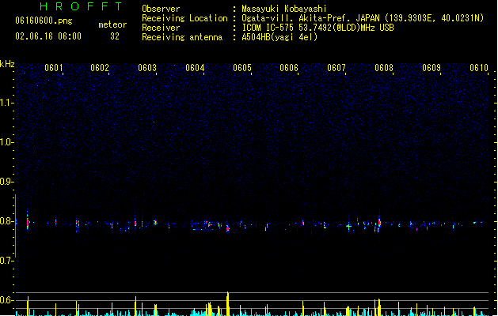This screenshot has height=316, width=498.
Task: Click the 0606 time marker
Action: pyautogui.click(x=289, y=68)
